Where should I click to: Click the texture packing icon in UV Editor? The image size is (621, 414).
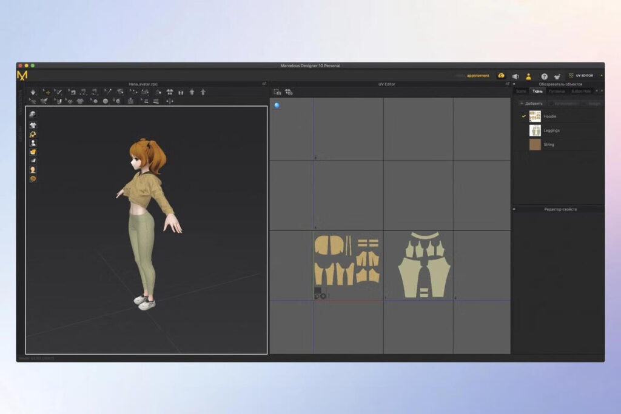click(x=288, y=92)
